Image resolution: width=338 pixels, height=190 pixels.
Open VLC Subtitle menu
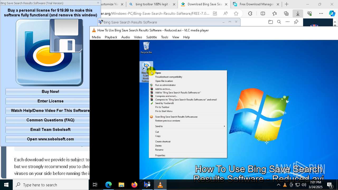(152, 37)
